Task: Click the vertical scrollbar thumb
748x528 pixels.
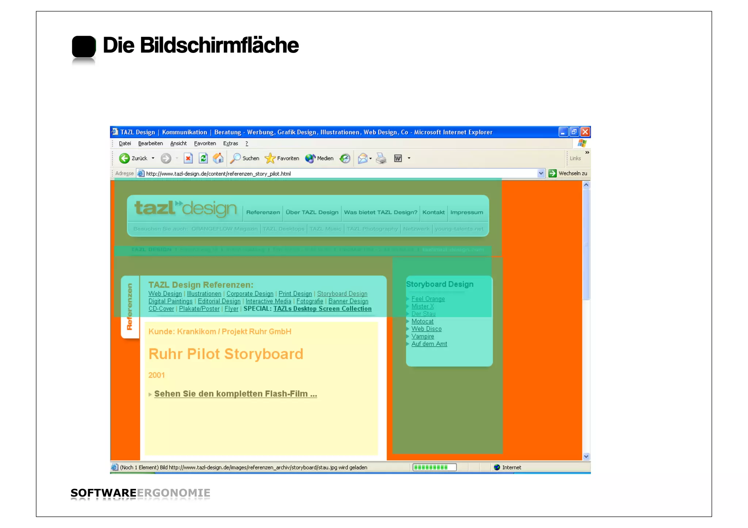Action: click(x=586, y=244)
